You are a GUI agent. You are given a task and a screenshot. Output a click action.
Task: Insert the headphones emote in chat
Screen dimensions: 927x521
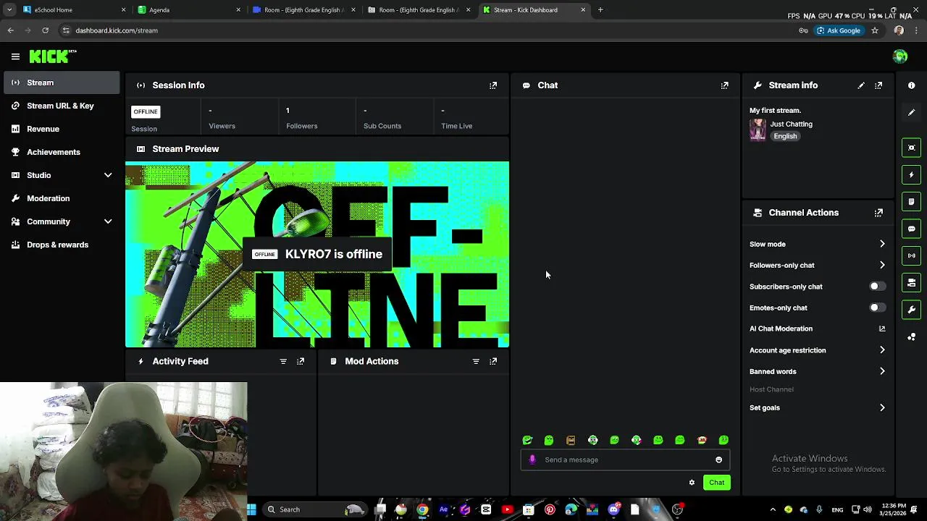pos(592,440)
